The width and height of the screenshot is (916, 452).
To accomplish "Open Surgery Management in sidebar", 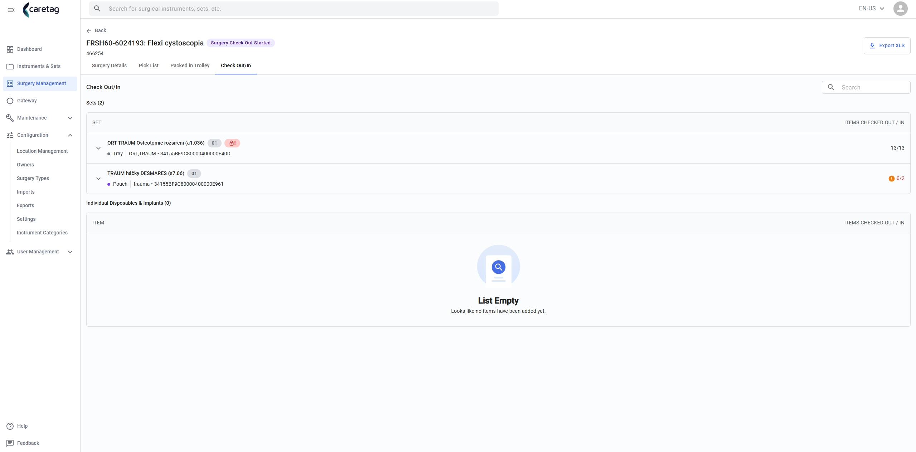I will point(40,84).
